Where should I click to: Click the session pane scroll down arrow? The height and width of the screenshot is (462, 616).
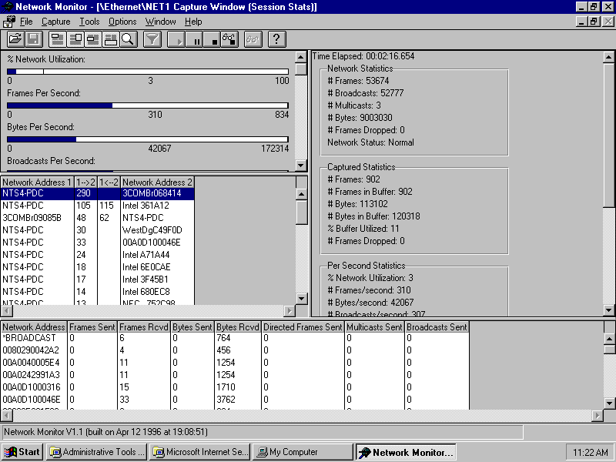[301, 299]
